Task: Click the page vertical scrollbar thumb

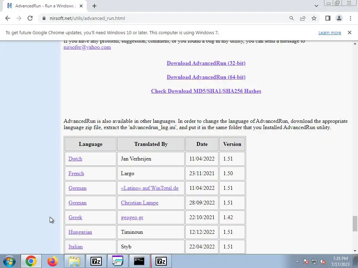Action: point(355,223)
